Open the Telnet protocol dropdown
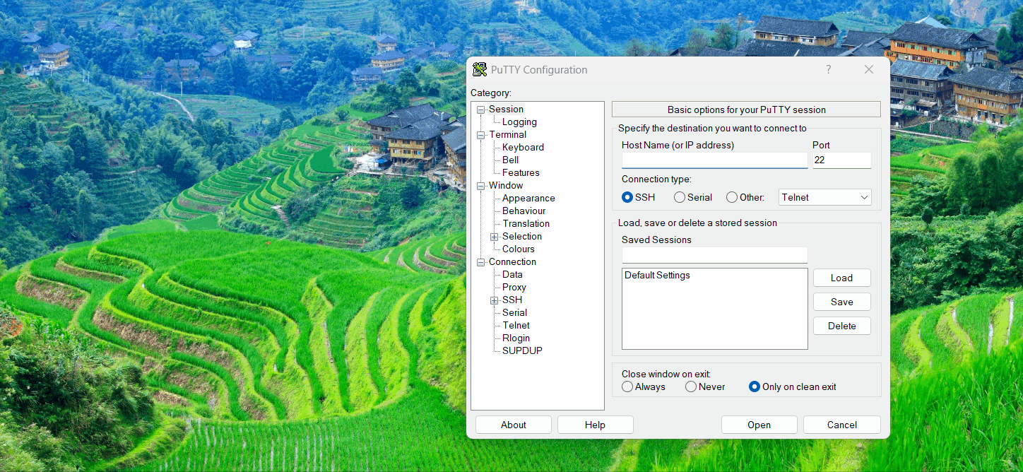 (824, 198)
